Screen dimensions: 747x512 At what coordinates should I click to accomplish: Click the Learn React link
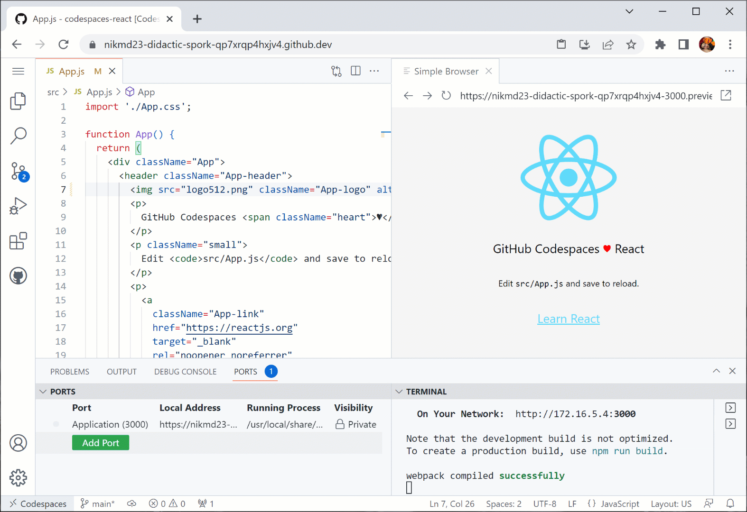click(568, 319)
